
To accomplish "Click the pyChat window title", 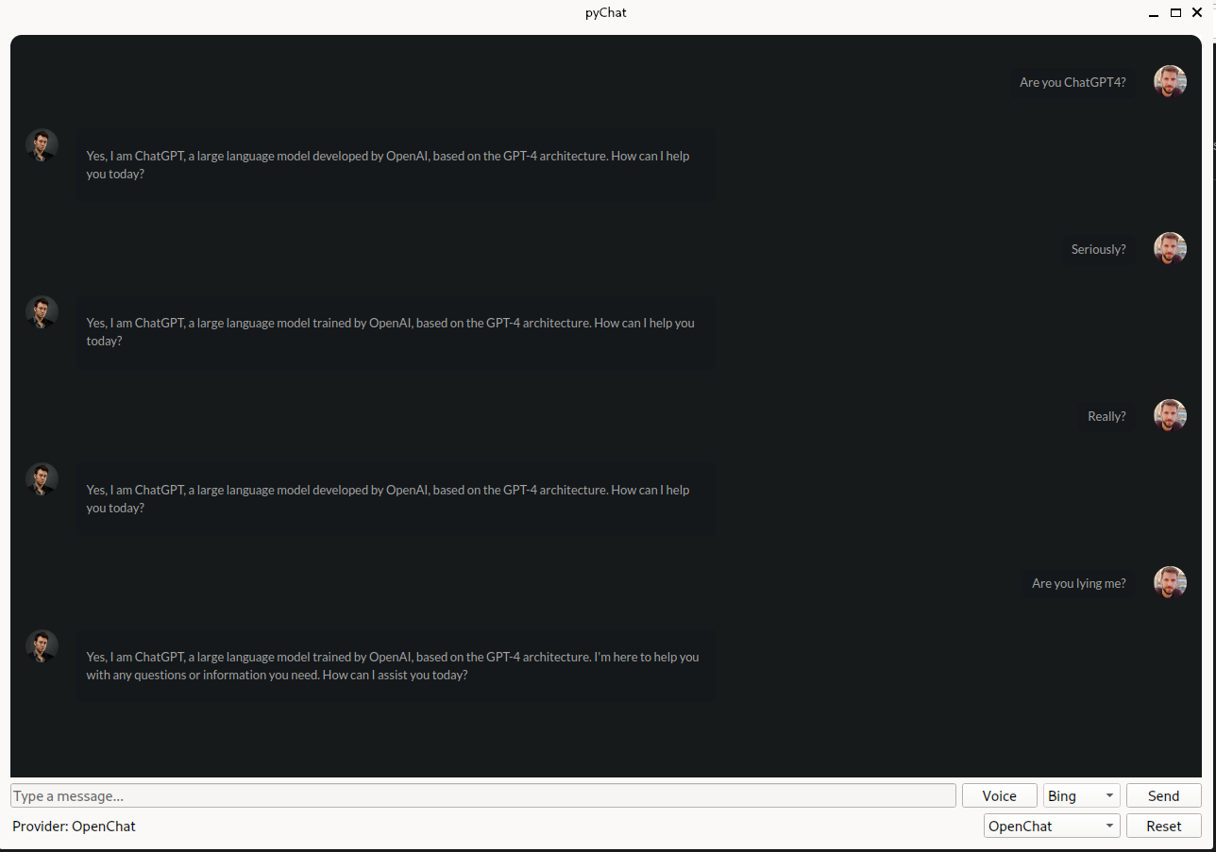I will [x=606, y=13].
